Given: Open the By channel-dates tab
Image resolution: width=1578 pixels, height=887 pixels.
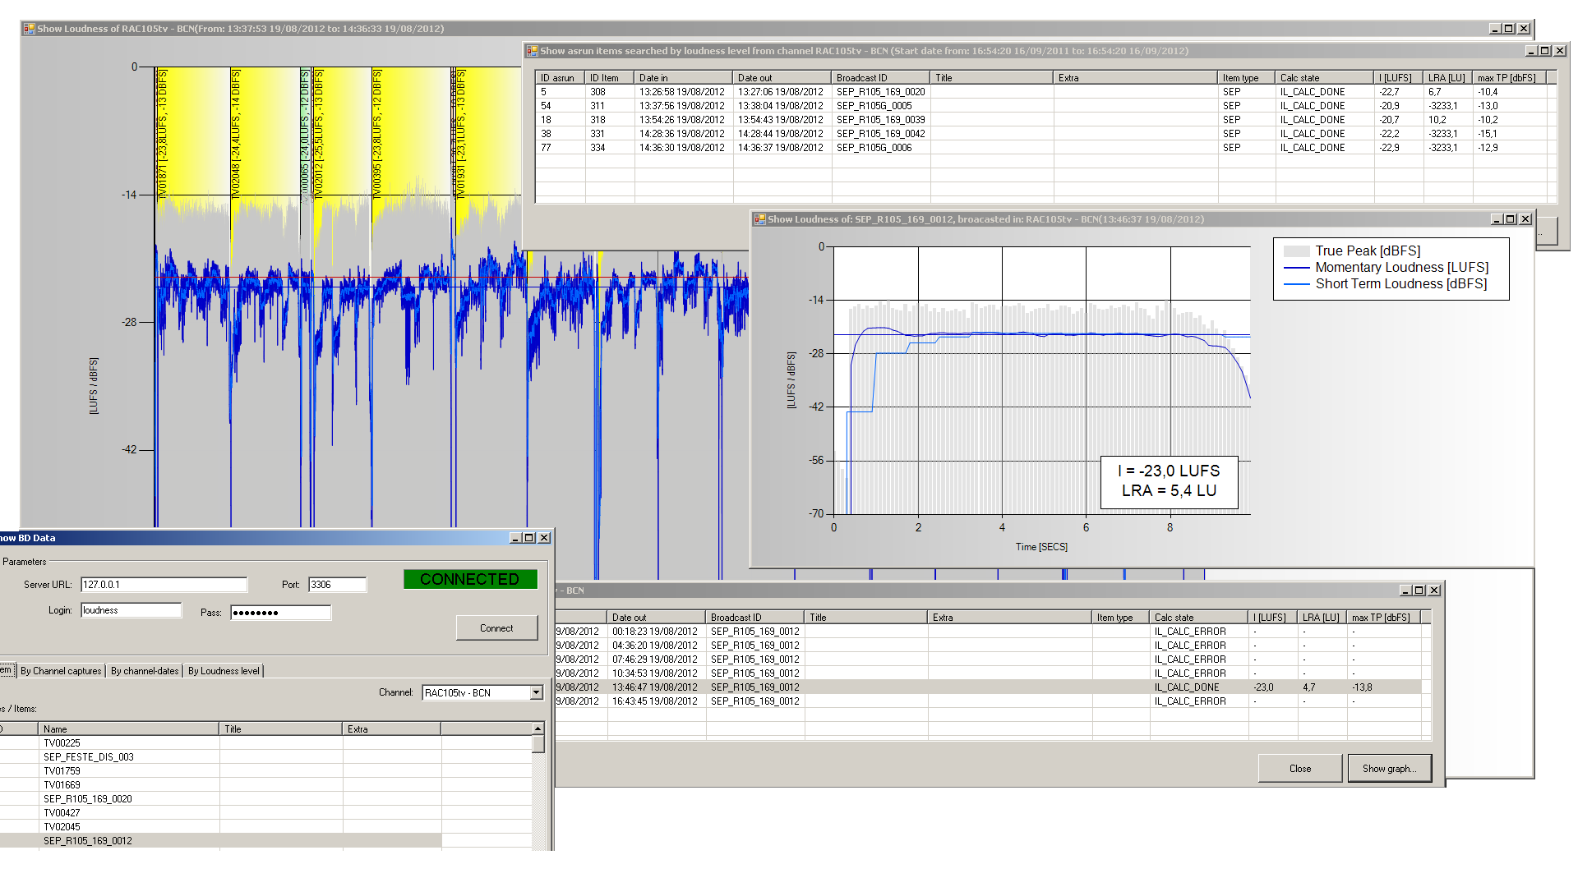Looking at the screenshot, I should coord(145,671).
